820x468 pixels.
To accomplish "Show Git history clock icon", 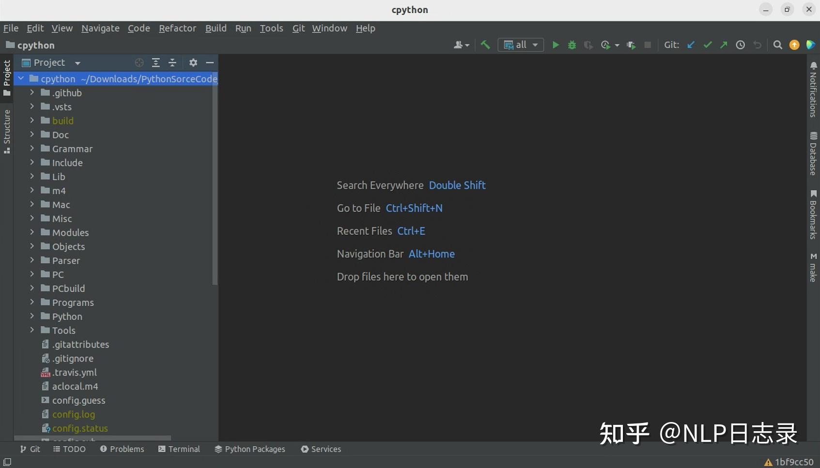I will click(x=741, y=45).
